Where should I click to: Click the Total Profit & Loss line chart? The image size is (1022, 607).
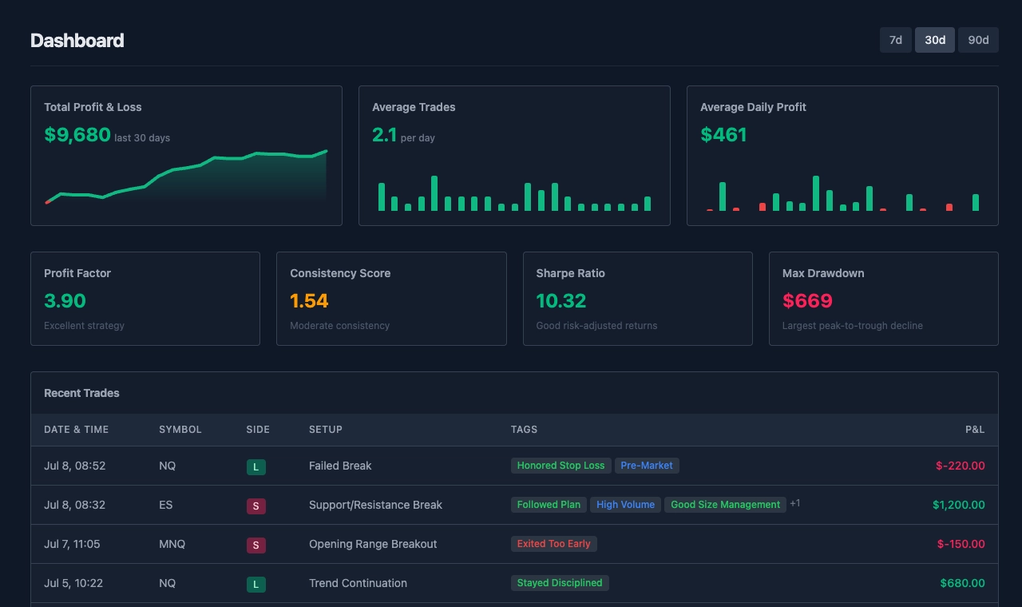186,176
